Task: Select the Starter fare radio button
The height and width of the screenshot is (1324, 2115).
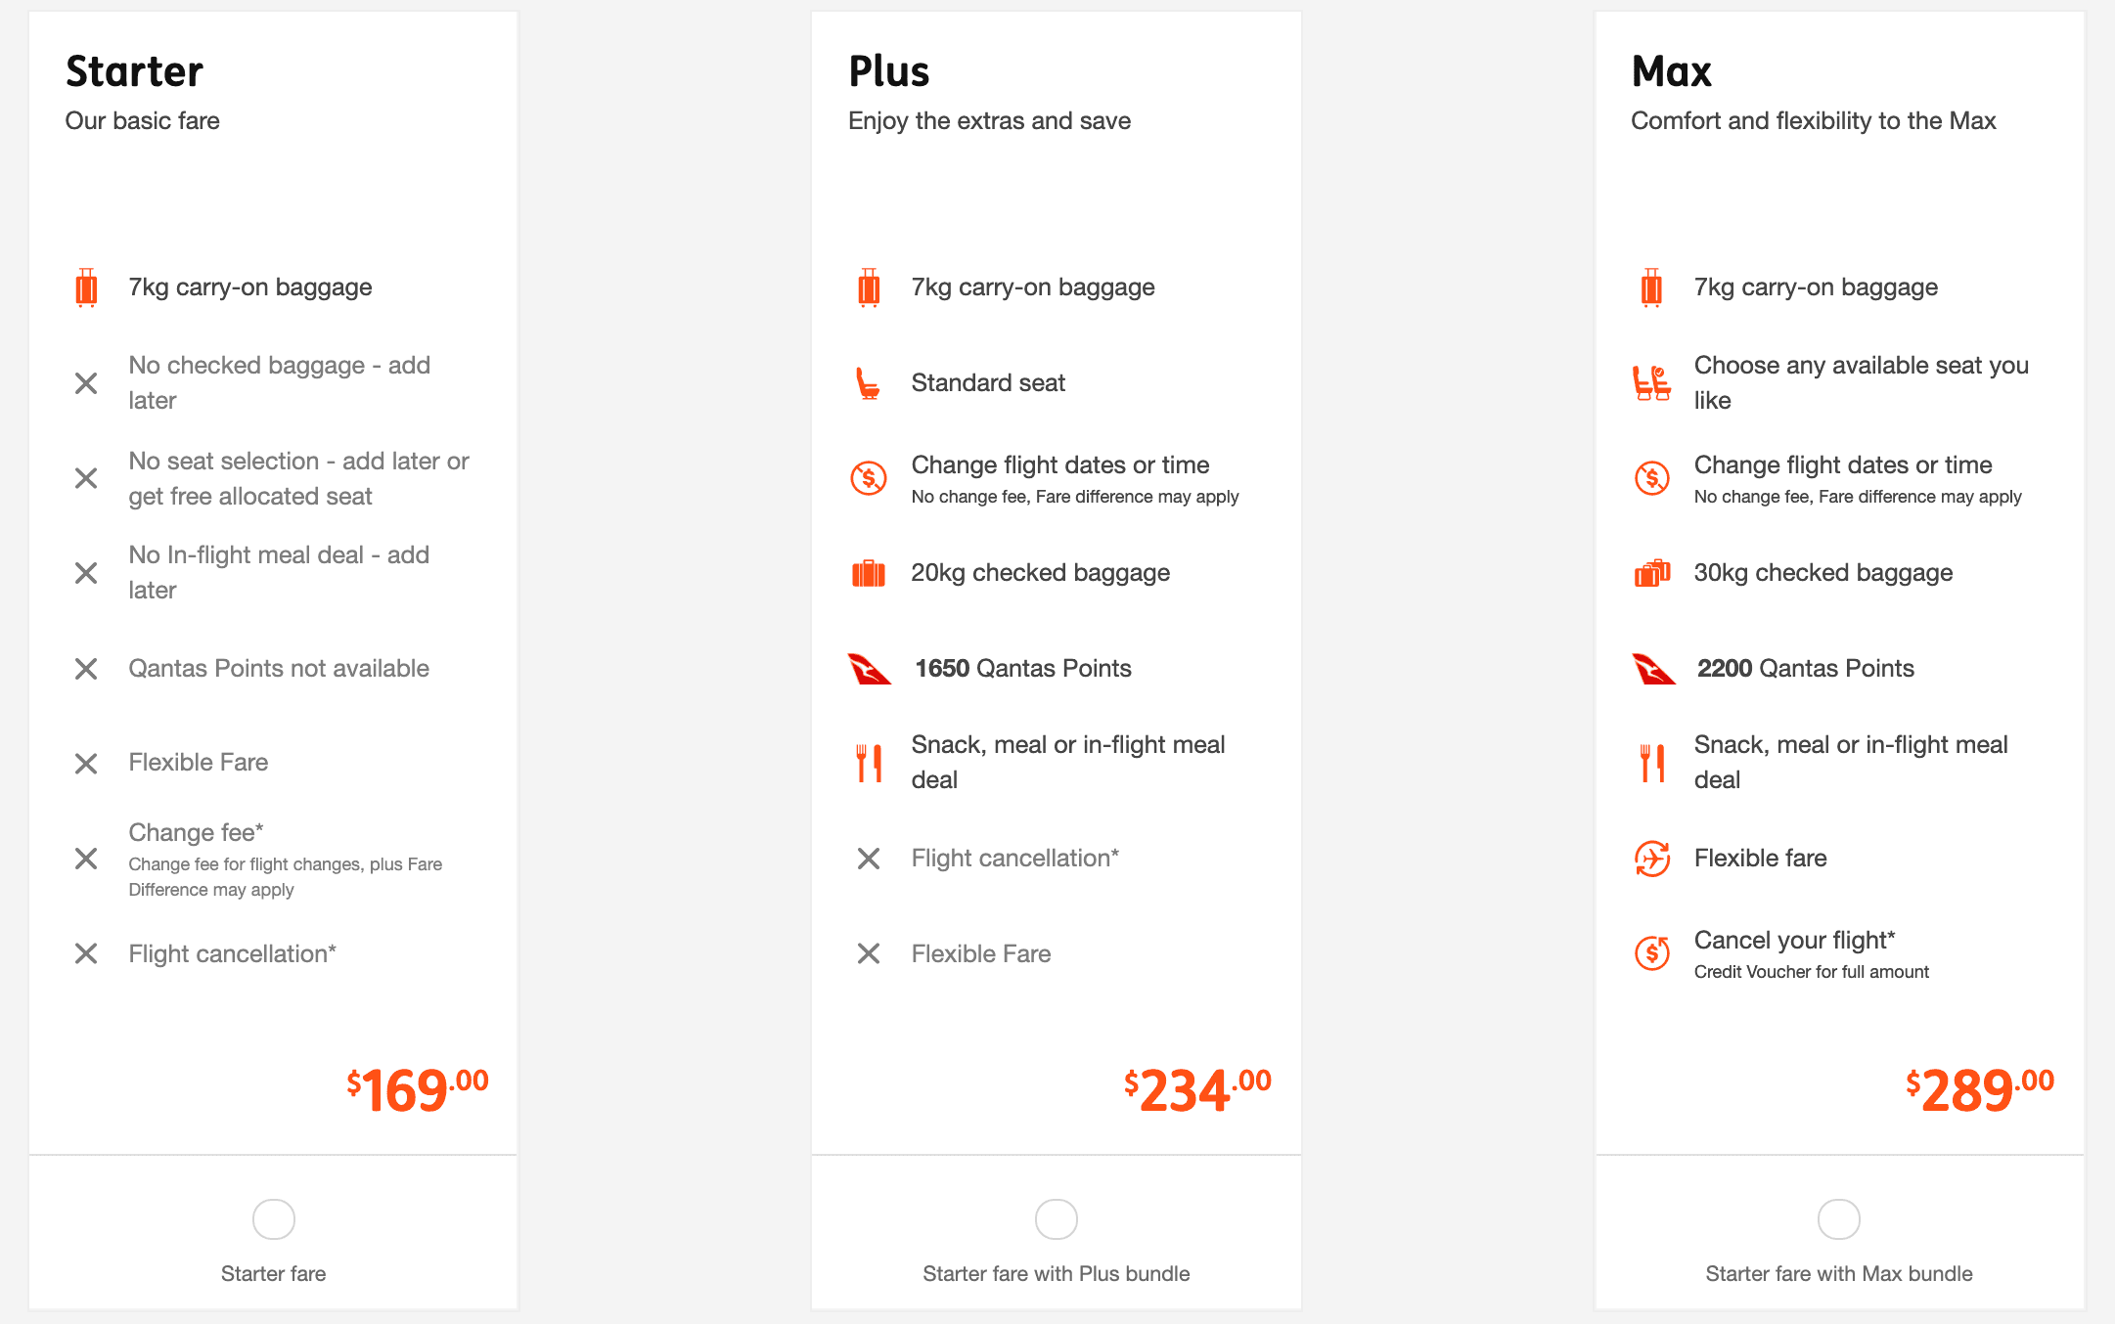Action: (x=273, y=1219)
